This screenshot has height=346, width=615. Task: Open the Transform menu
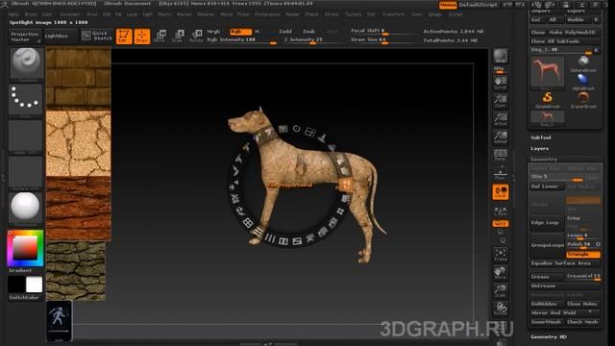pos(393,14)
